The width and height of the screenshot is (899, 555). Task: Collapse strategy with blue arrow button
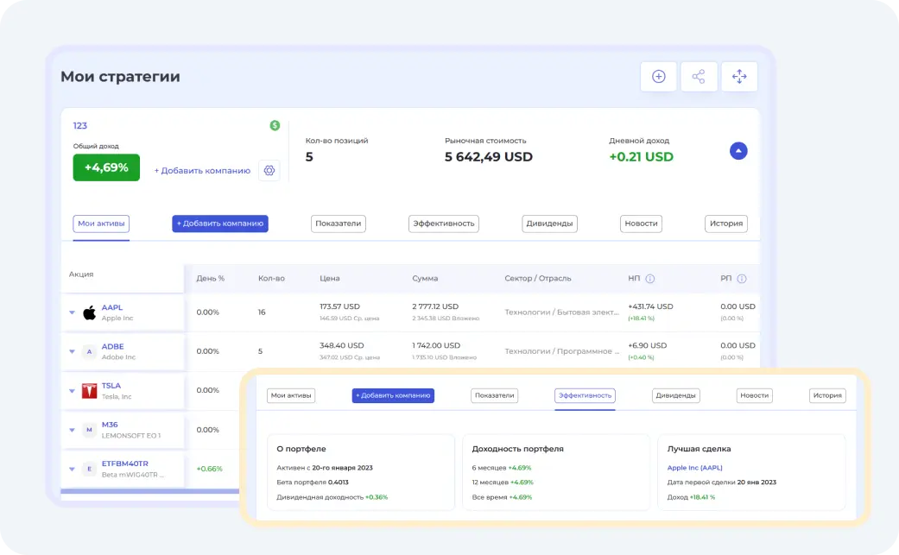coord(738,151)
